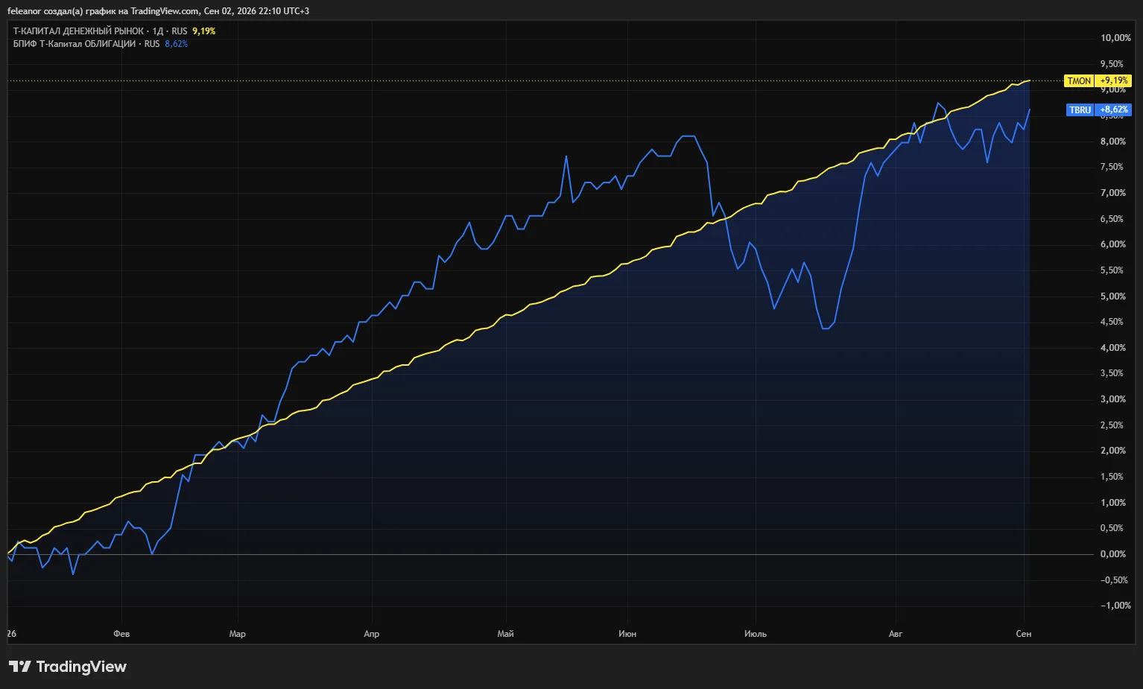The image size is (1143, 689).
Task: Click the Апр month label on time axis
Action: [371, 634]
